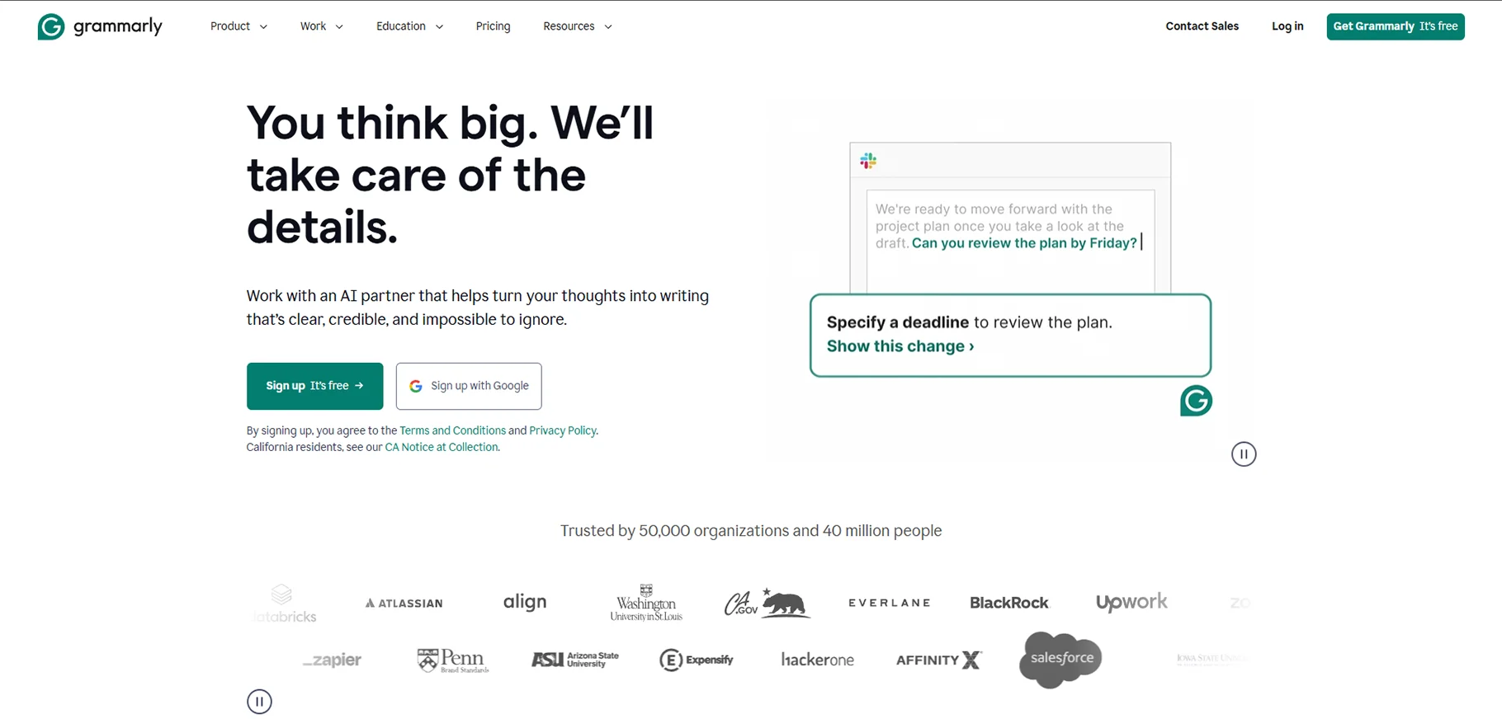Open the Education dropdown
This screenshot has height=719, width=1502.
(x=409, y=26)
